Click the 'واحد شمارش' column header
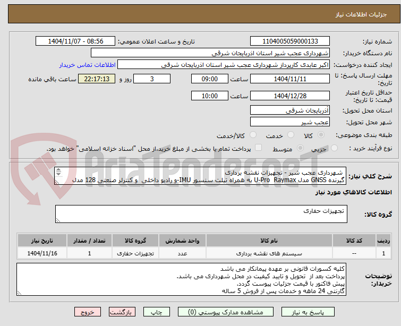This screenshot has height=326, width=401. click(182, 241)
